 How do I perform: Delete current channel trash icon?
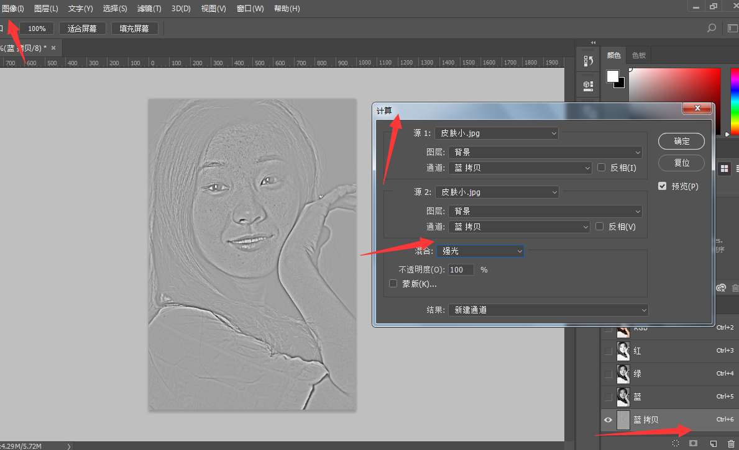731,443
